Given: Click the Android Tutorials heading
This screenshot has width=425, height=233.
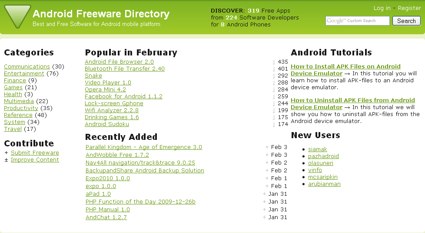Looking at the screenshot, I should [x=331, y=52].
